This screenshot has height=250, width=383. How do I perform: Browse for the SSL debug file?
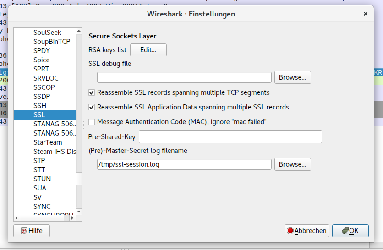coord(292,77)
